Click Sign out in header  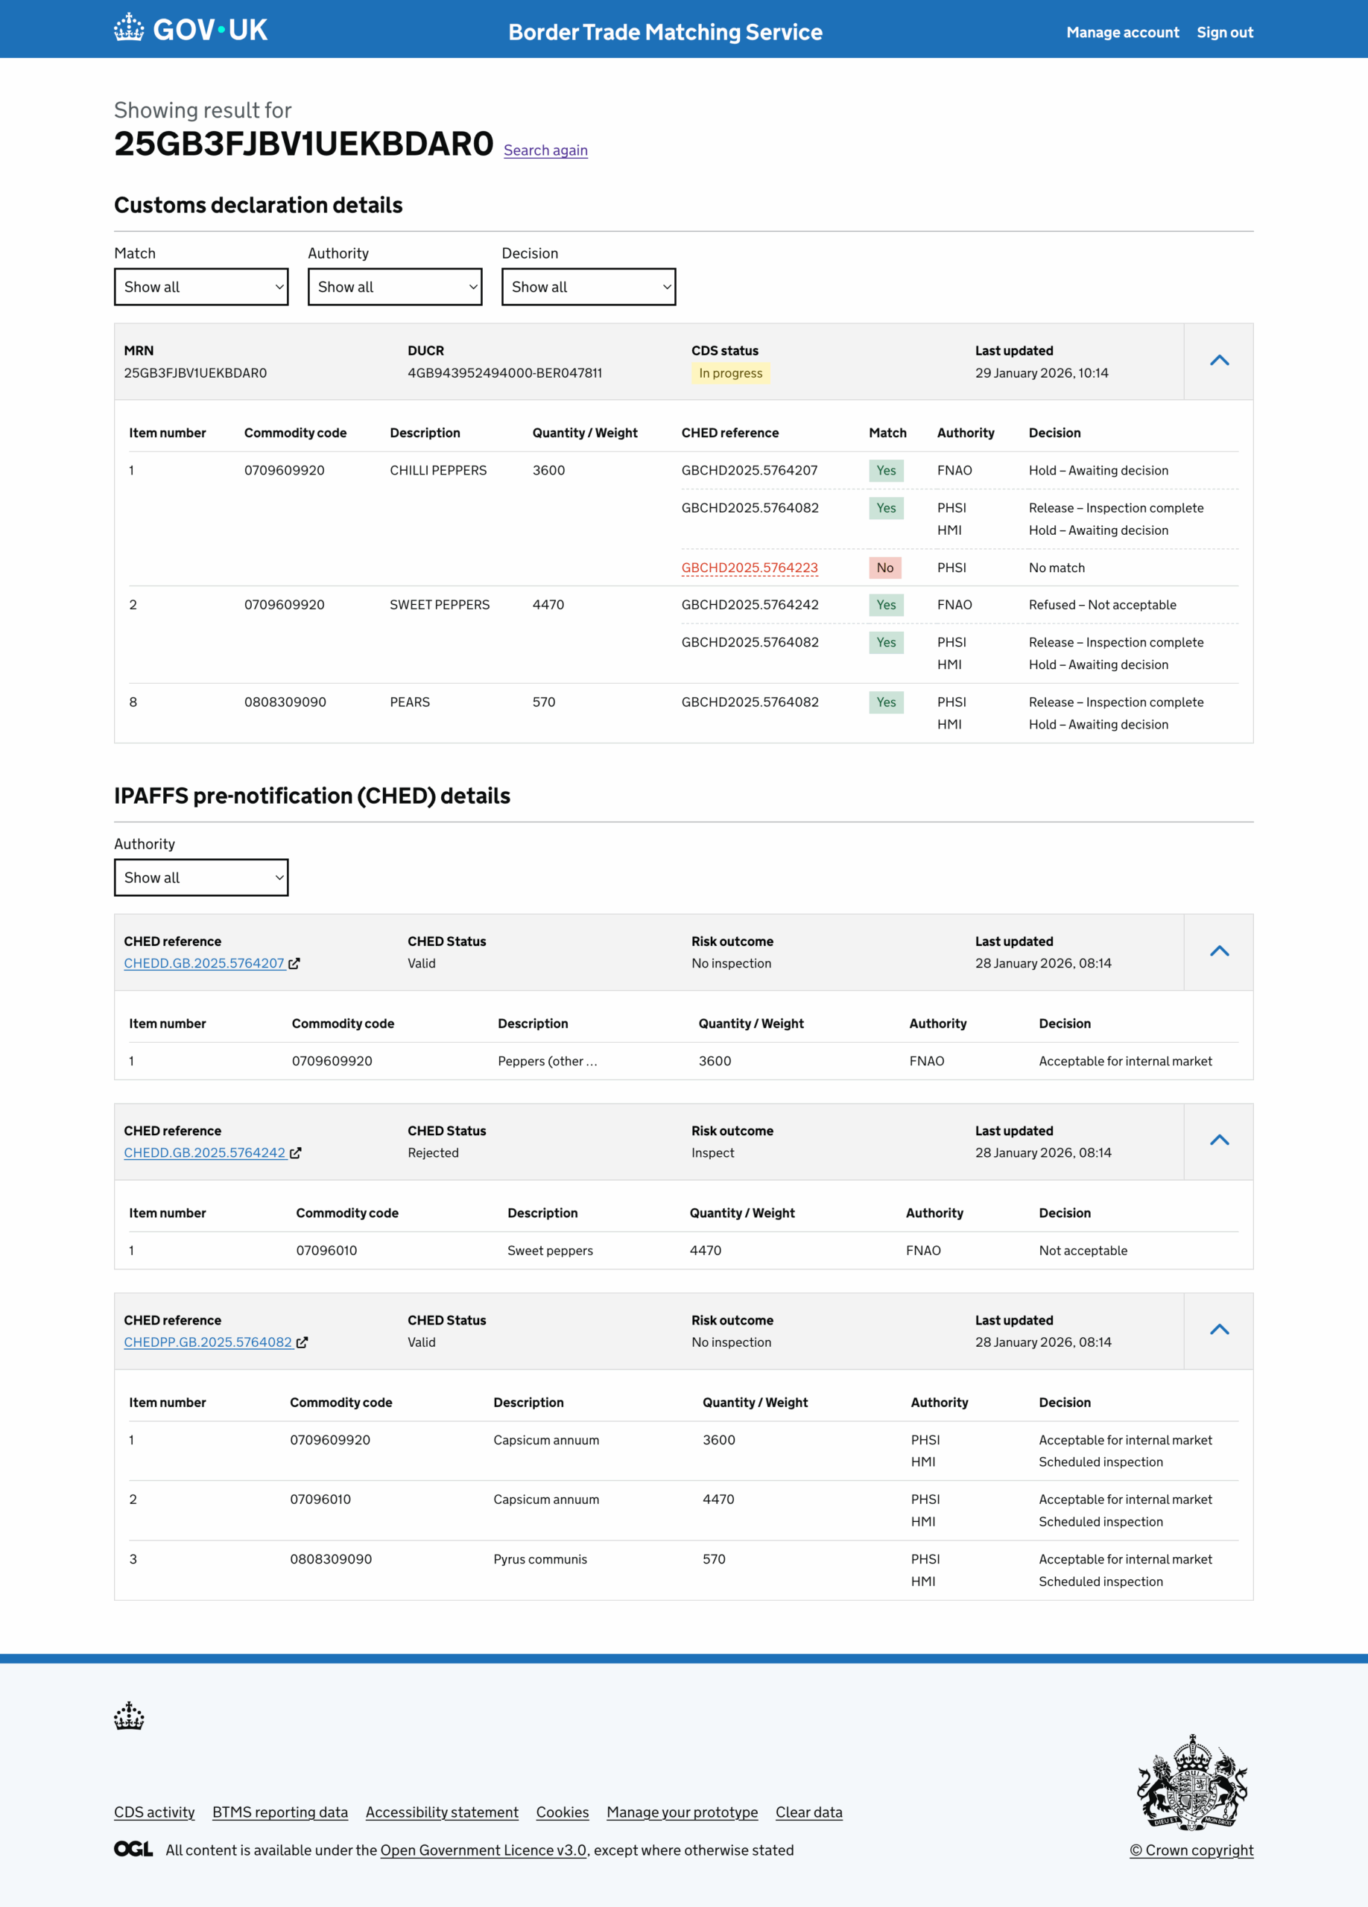pos(1224,32)
